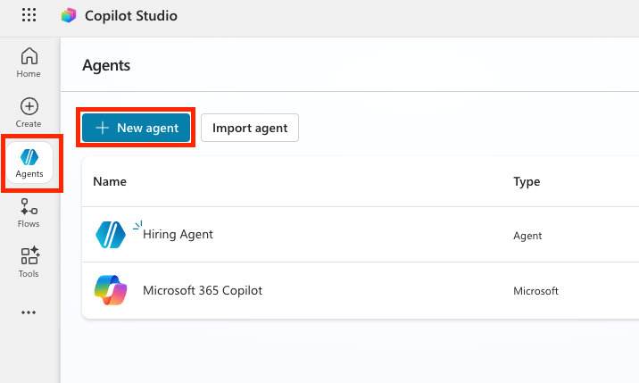This screenshot has width=639, height=383.
Task: Click the Hiring Agent icon
Action: pos(111,235)
